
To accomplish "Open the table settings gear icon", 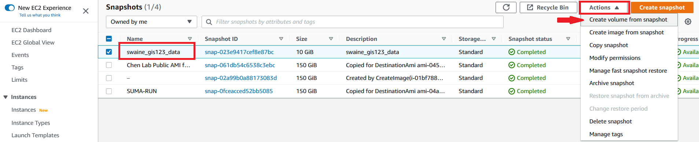I will (x=688, y=22).
